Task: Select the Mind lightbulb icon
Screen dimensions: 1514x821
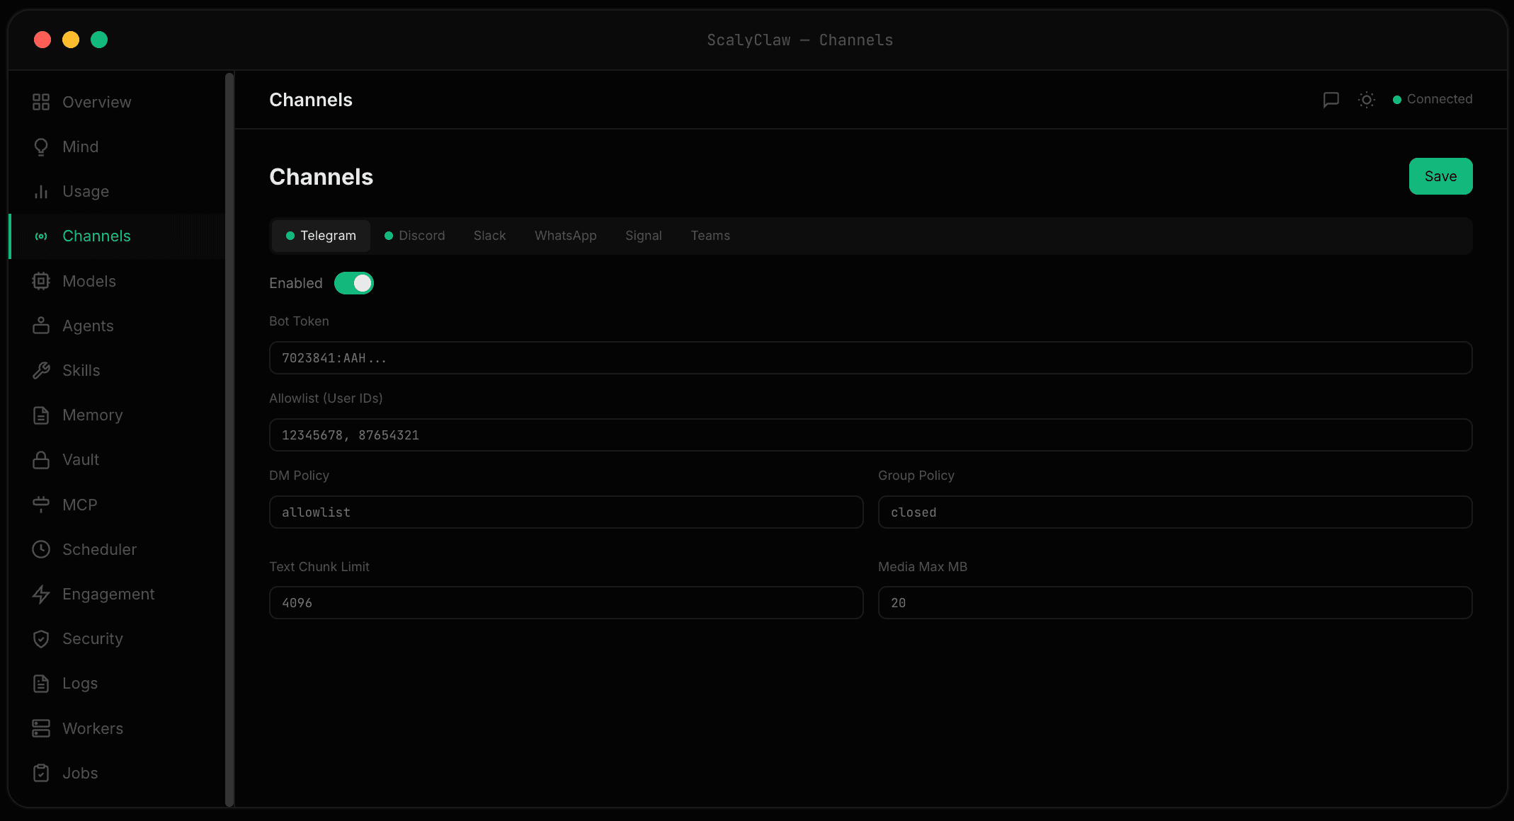Action: tap(40, 146)
